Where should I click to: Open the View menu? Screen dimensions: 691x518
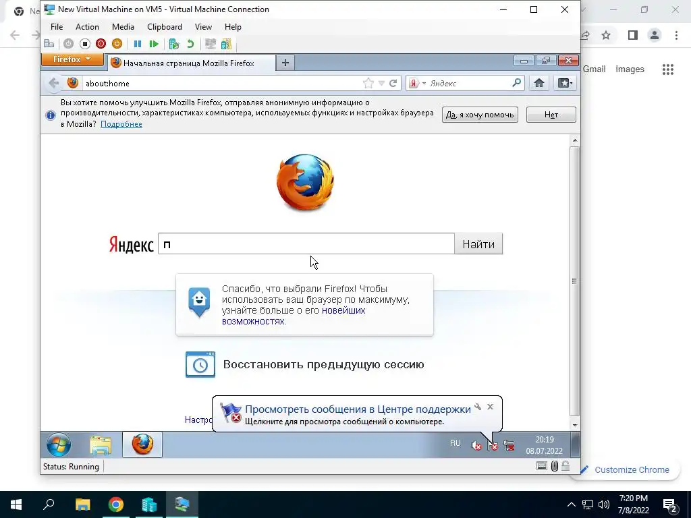[x=203, y=27]
